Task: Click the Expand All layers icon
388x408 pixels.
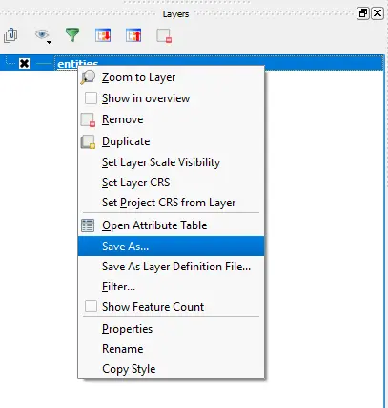Action: 103,35
